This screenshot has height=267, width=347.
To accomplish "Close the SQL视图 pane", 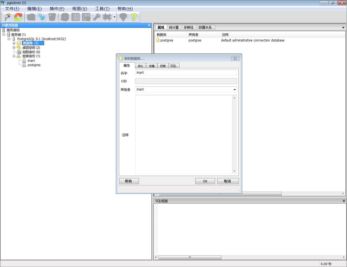I will pos(344,201).
